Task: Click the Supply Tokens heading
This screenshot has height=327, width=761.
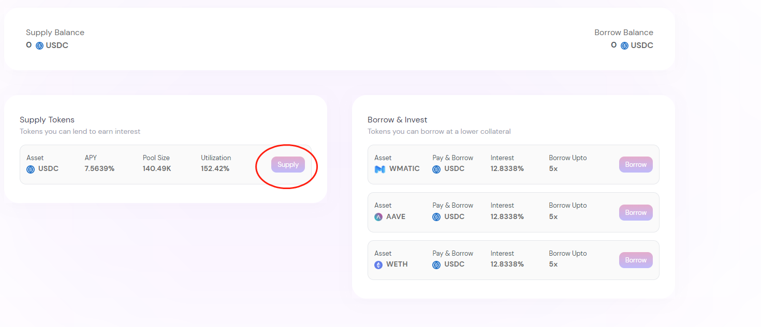Action: pos(47,120)
